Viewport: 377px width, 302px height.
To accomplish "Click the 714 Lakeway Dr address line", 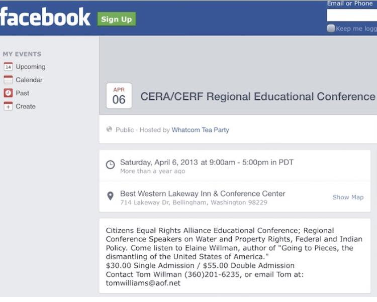I will [194, 203].
